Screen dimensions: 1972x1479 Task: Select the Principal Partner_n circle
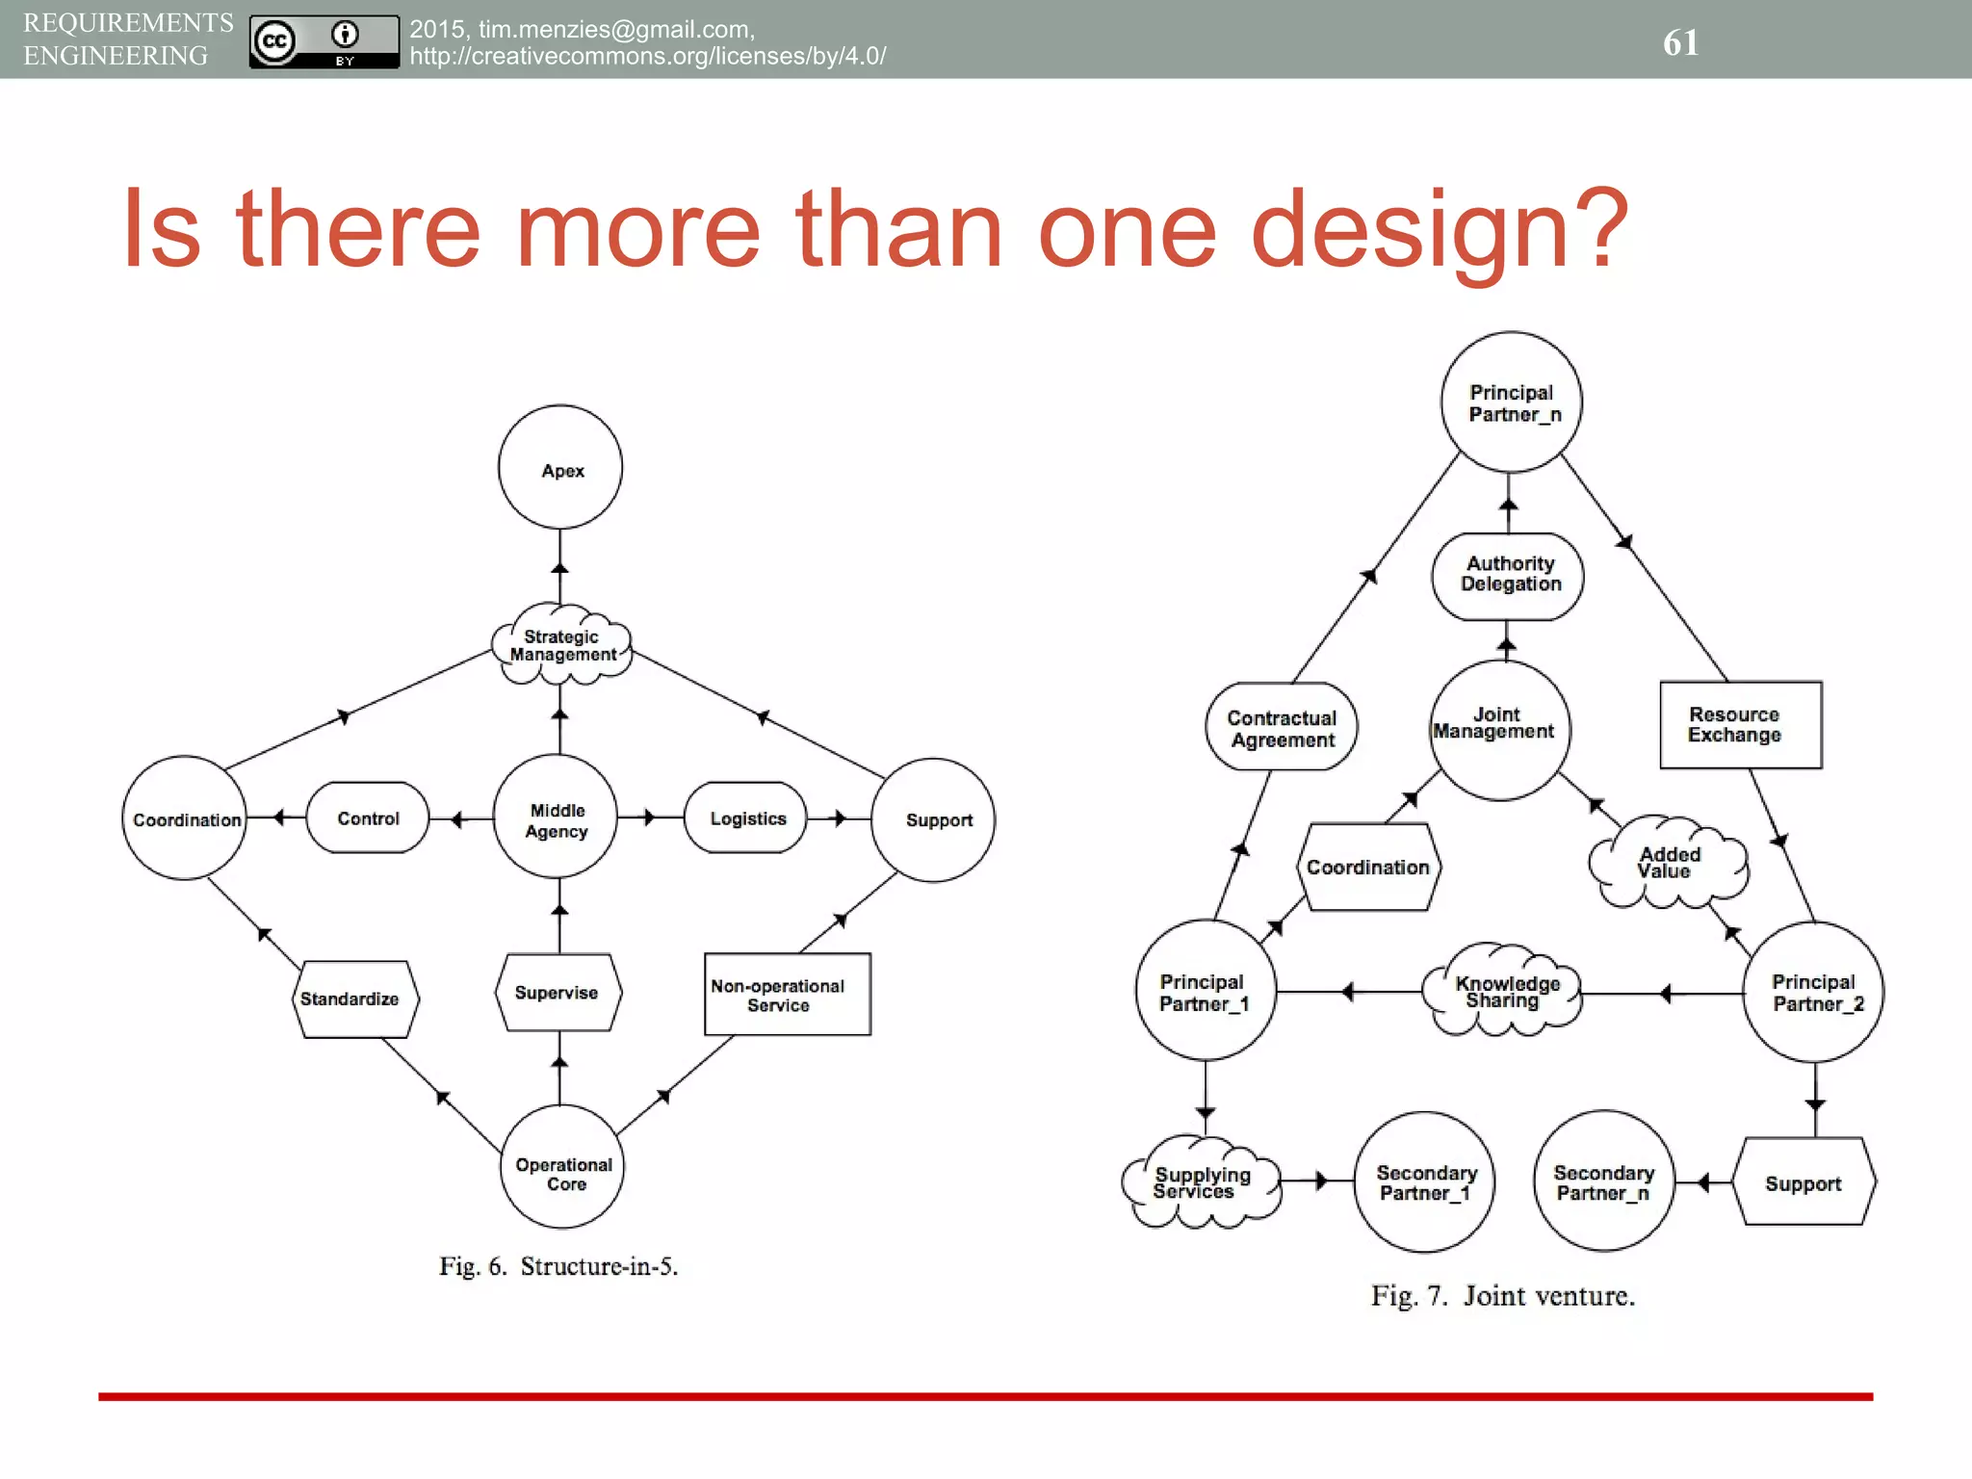tap(1512, 402)
